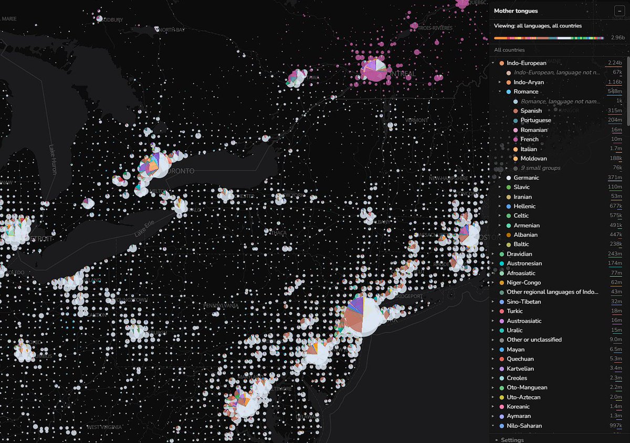Select the Armenian language row

pos(560,226)
